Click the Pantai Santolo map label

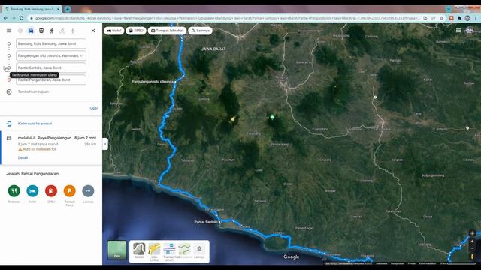(x=206, y=222)
